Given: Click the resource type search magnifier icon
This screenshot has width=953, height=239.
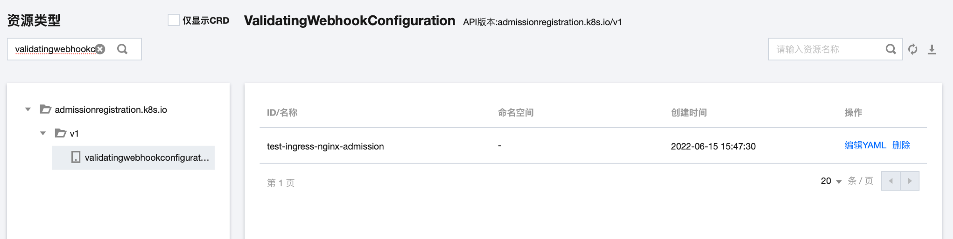Looking at the screenshot, I should pyautogui.click(x=122, y=49).
